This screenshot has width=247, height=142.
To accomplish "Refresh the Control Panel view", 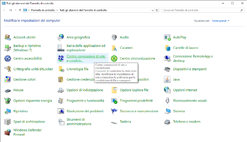I will [x=157, y=10].
